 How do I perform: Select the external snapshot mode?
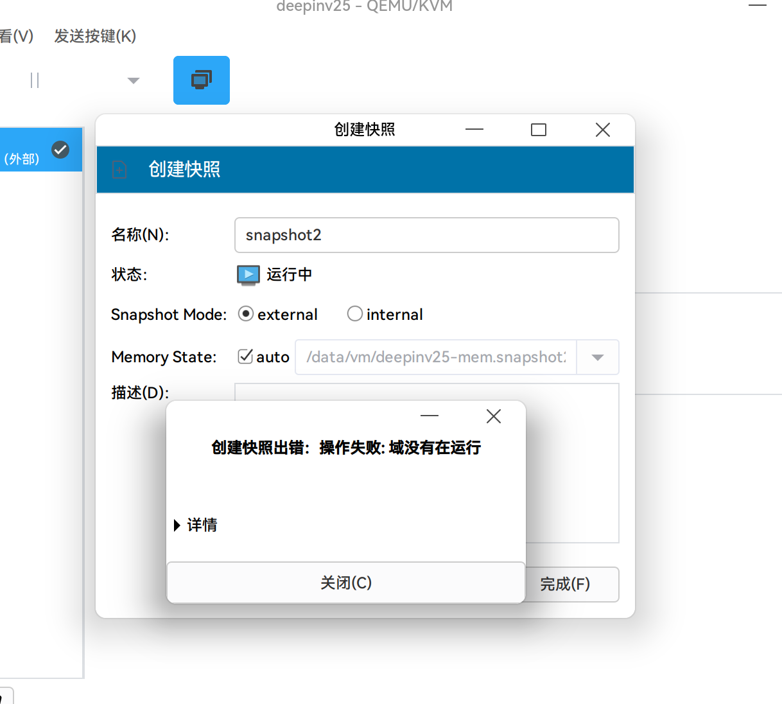pyautogui.click(x=246, y=313)
